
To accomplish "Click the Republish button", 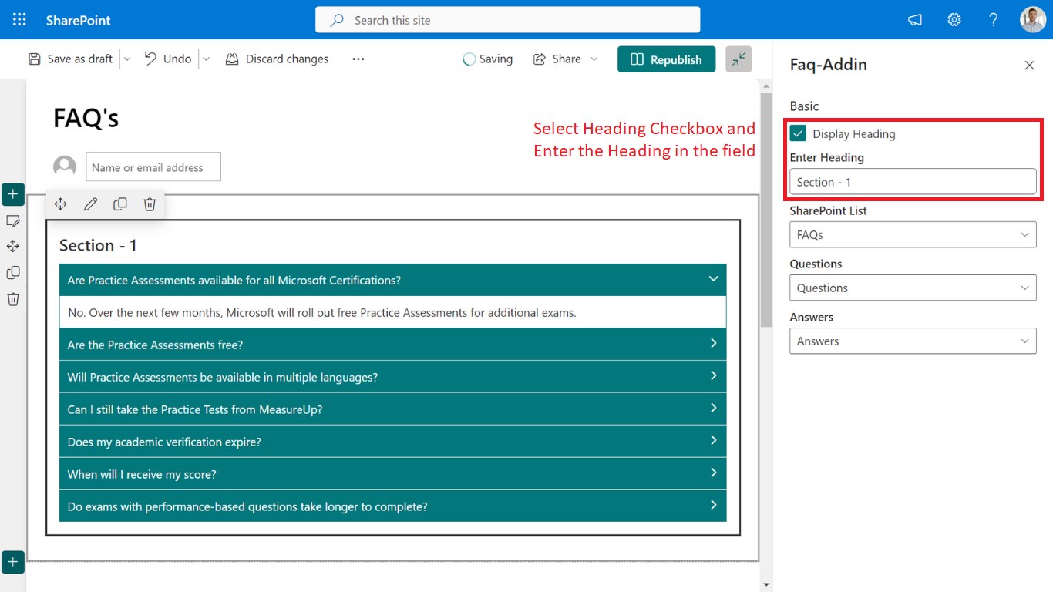I will pos(666,59).
